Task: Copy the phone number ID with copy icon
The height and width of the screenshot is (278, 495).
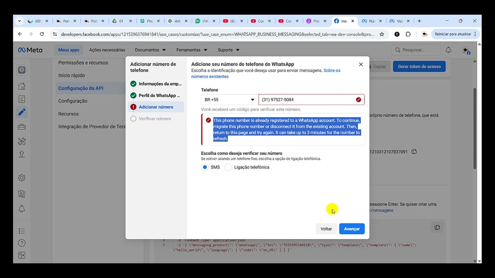Action: (x=414, y=152)
